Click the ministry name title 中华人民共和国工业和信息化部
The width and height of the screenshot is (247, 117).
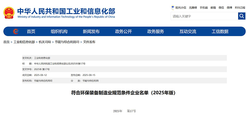tap(66, 11)
